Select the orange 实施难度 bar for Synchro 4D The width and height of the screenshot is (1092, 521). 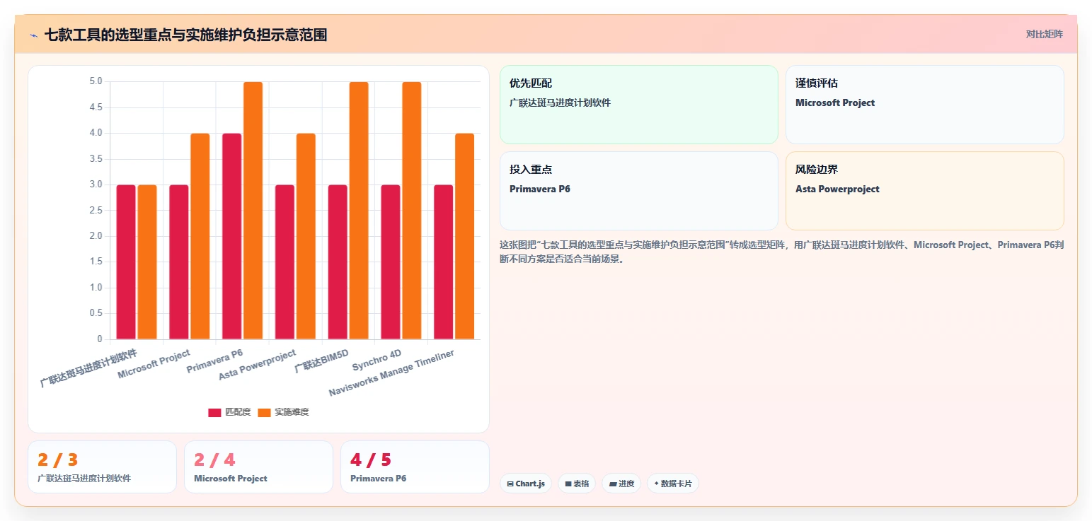(412, 211)
